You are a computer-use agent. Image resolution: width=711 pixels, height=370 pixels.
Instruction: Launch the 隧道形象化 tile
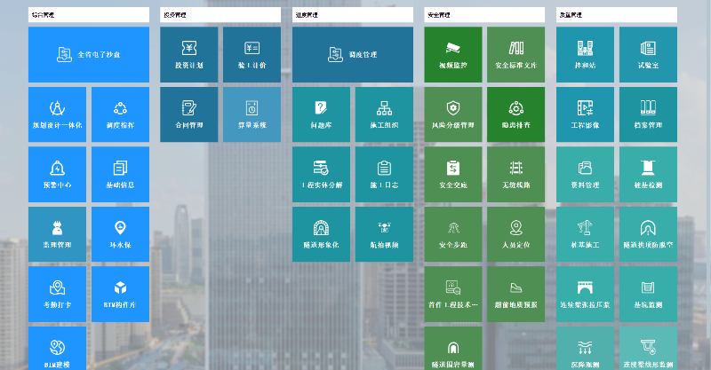321,234
